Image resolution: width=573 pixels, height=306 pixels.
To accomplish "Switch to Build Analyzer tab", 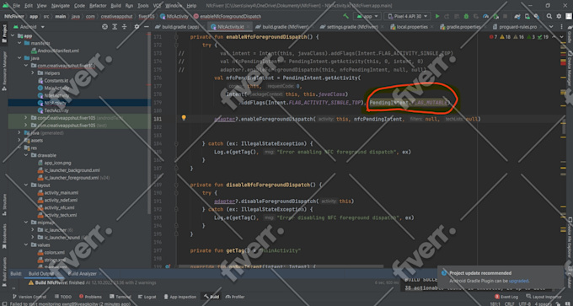I will [83, 273].
